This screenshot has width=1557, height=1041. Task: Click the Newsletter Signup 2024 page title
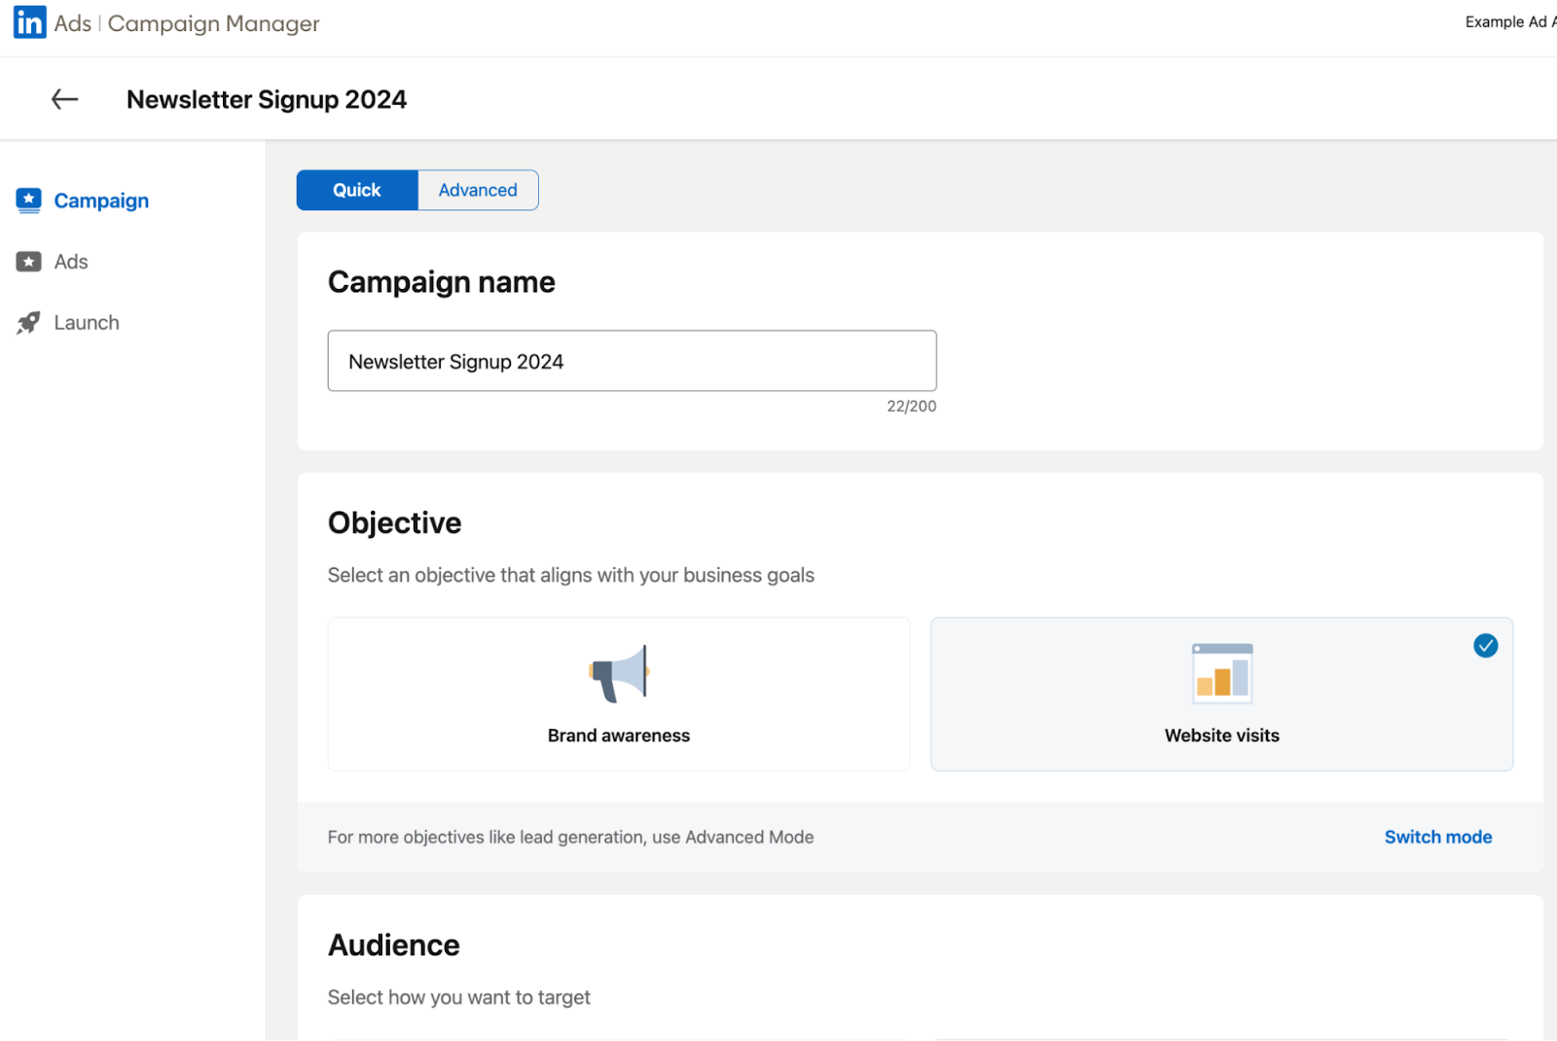point(266,98)
